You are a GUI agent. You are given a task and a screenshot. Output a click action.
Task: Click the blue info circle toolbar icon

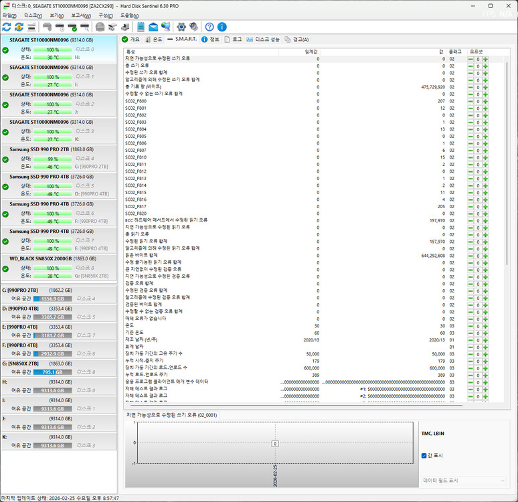point(222,27)
